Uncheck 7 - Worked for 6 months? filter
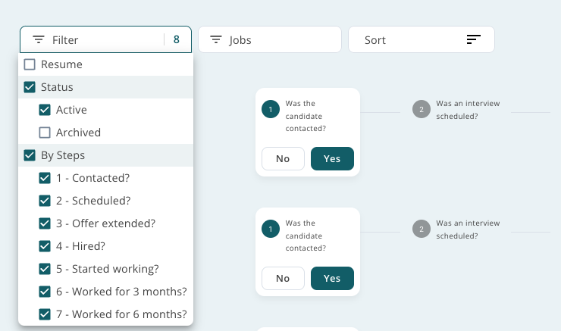561x331 pixels. pyautogui.click(x=45, y=314)
